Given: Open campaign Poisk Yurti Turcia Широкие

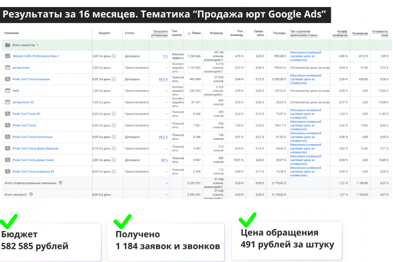Looking at the screenshot, I should [31, 79].
